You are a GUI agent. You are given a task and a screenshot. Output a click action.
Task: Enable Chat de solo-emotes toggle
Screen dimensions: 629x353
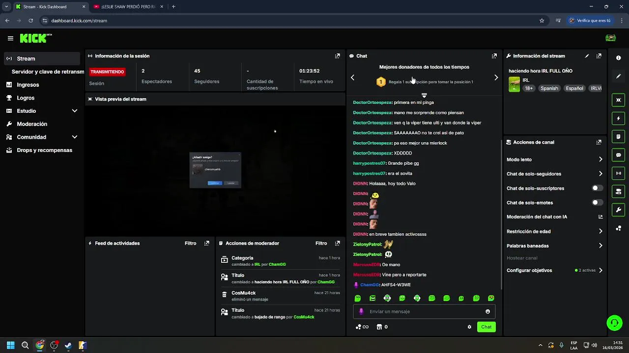pos(597,202)
